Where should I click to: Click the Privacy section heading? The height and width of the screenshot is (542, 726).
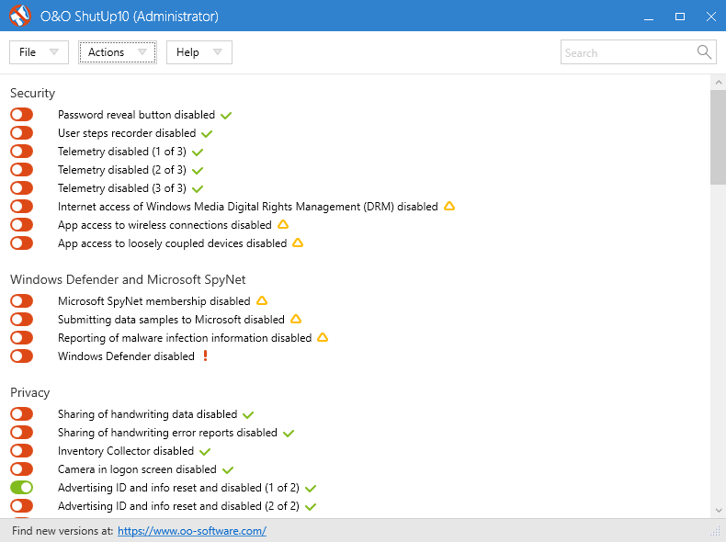(30, 392)
